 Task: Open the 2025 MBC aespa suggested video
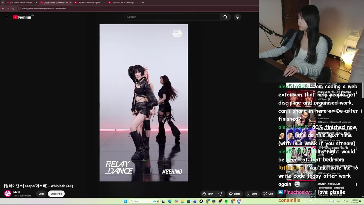pyautogui.click(x=301, y=99)
